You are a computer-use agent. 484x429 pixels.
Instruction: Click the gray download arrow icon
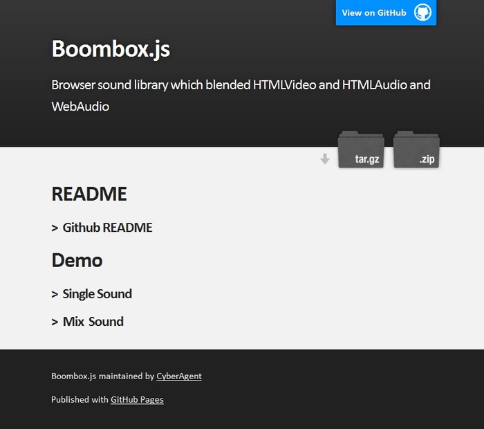click(325, 159)
